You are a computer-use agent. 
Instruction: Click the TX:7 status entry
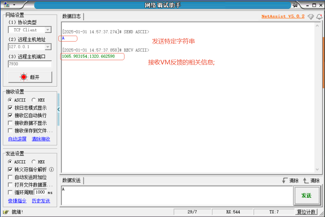coord(274,212)
